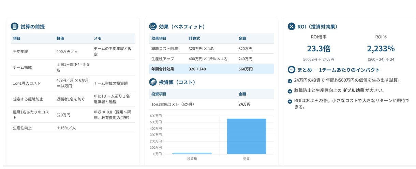
Task: Click the arrow bullet before 24万円の投資で
Action: point(290,81)
